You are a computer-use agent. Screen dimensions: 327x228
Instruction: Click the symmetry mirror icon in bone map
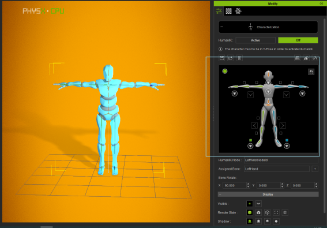tap(311, 72)
